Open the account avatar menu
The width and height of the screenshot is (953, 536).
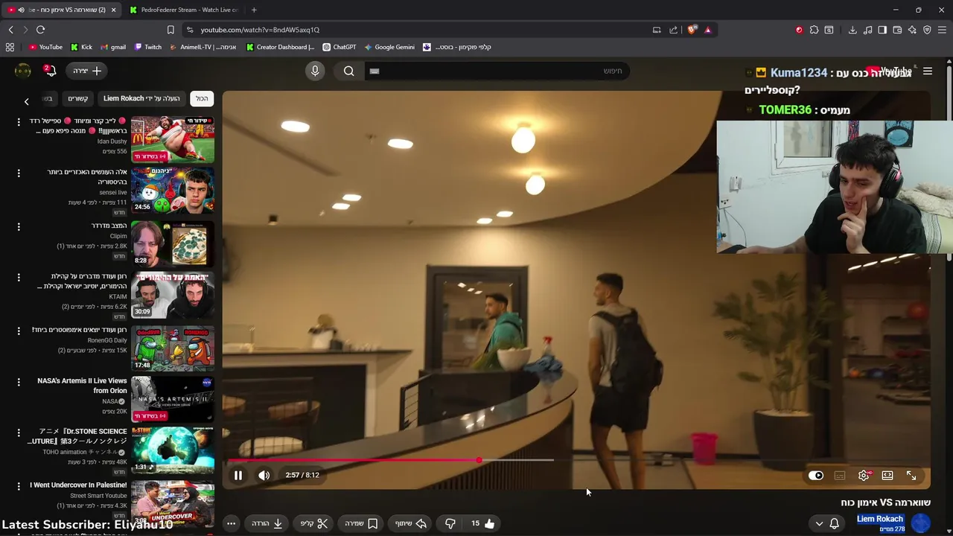pyautogui.click(x=23, y=71)
